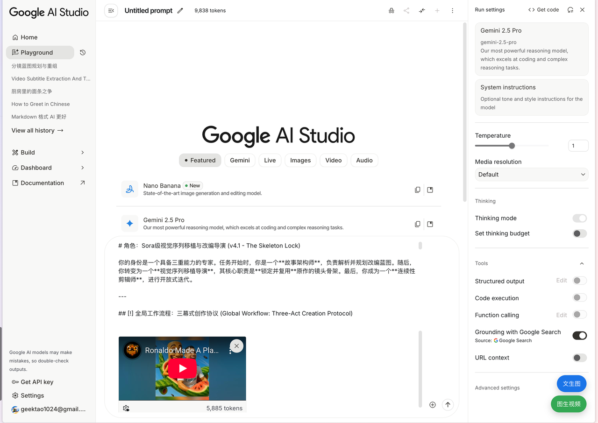Open the Media resolution dropdown
This screenshot has width=598, height=423.
[x=531, y=175]
